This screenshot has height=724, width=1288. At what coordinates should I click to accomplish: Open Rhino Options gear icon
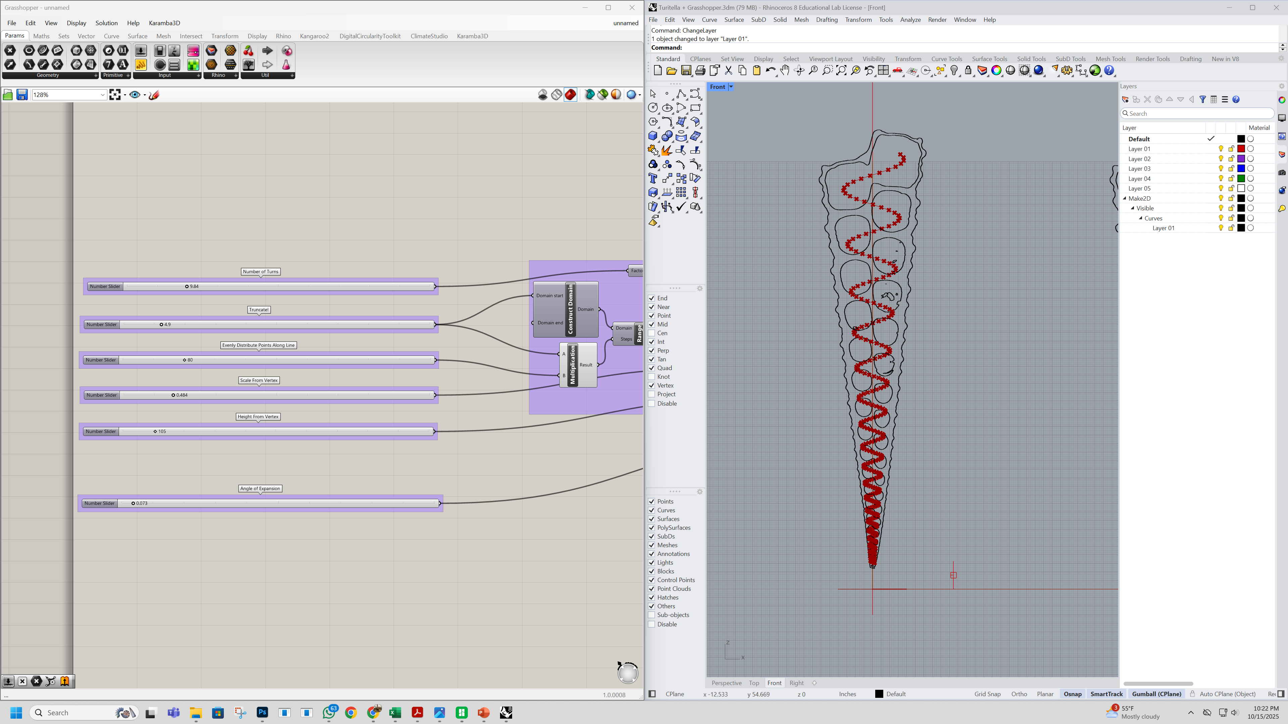click(1067, 70)
